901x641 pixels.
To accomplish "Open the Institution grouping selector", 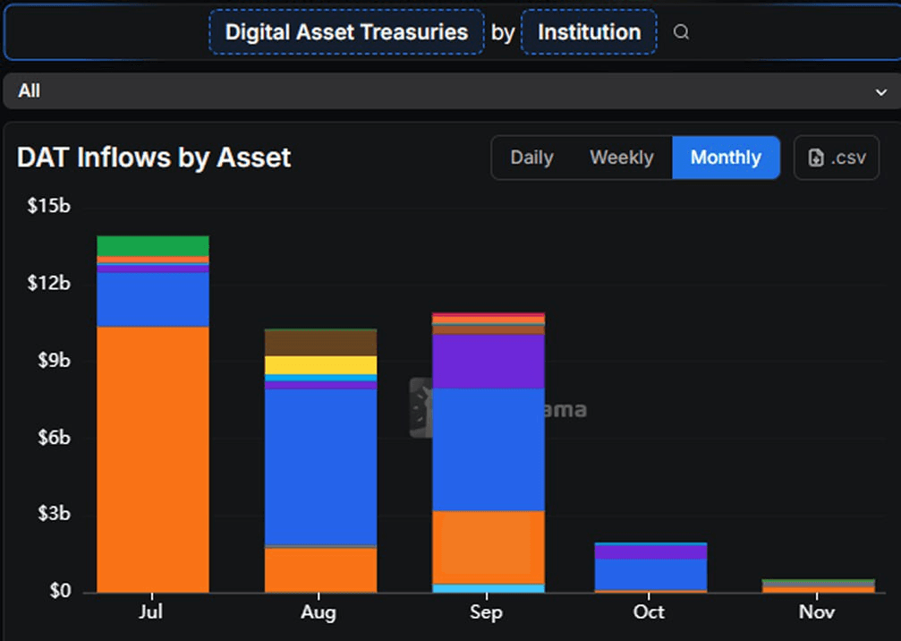I will point(589,32).
